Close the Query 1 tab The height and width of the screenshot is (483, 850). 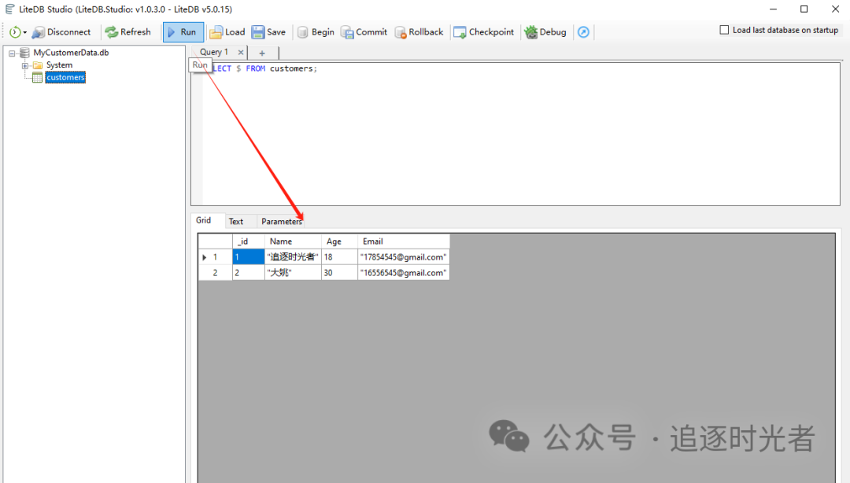coord(241,53)
